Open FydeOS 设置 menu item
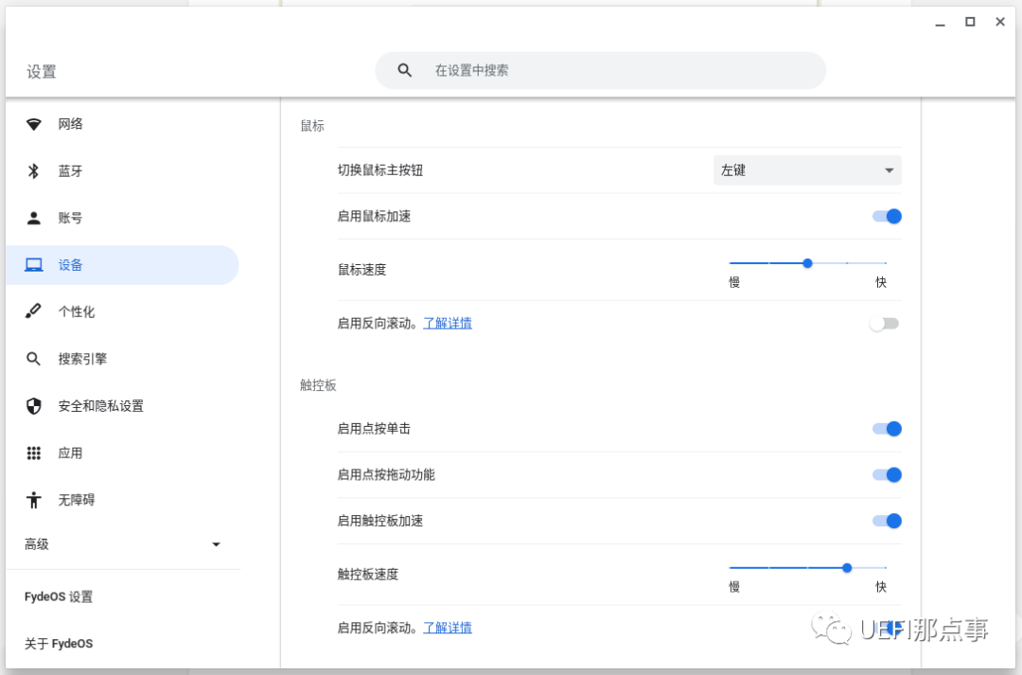Image resolution: width=1022 pixels, height=675 pixels. click(x=59, y=597)
